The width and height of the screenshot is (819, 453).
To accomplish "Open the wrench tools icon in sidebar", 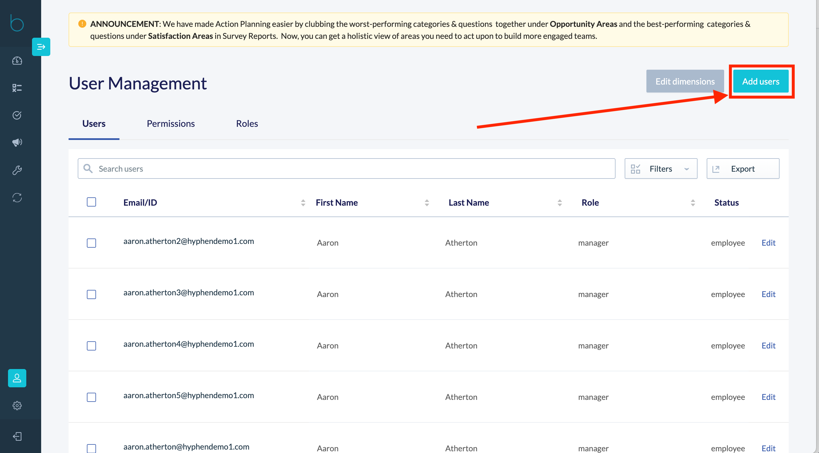I will [17, 170].
